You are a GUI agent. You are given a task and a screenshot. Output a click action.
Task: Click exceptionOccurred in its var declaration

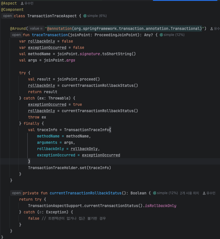point(47,47)
